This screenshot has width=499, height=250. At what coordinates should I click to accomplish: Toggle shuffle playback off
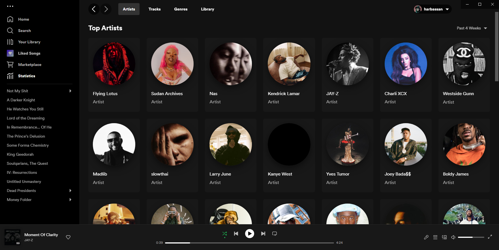pos(224,234)
